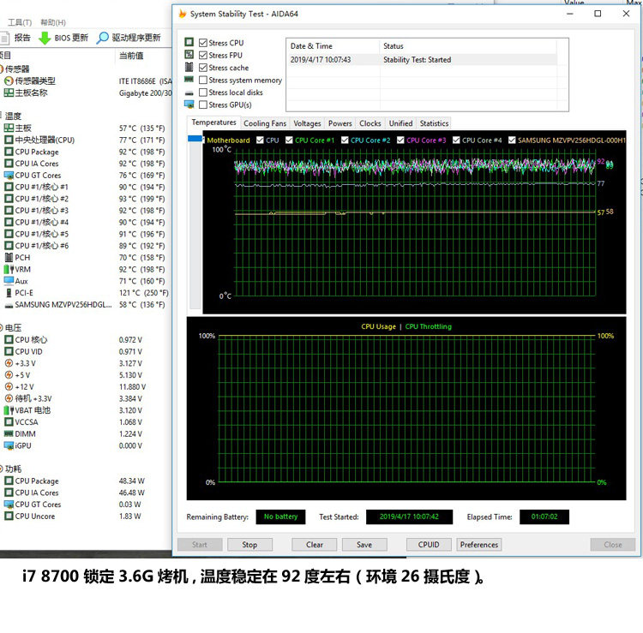Open the 帮助(H) menu
Viewport: 643px width, 633px height.
[53, 22]
